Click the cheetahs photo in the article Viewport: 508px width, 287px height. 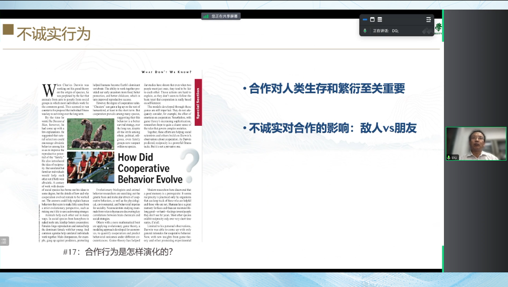(x=90, y=133)
